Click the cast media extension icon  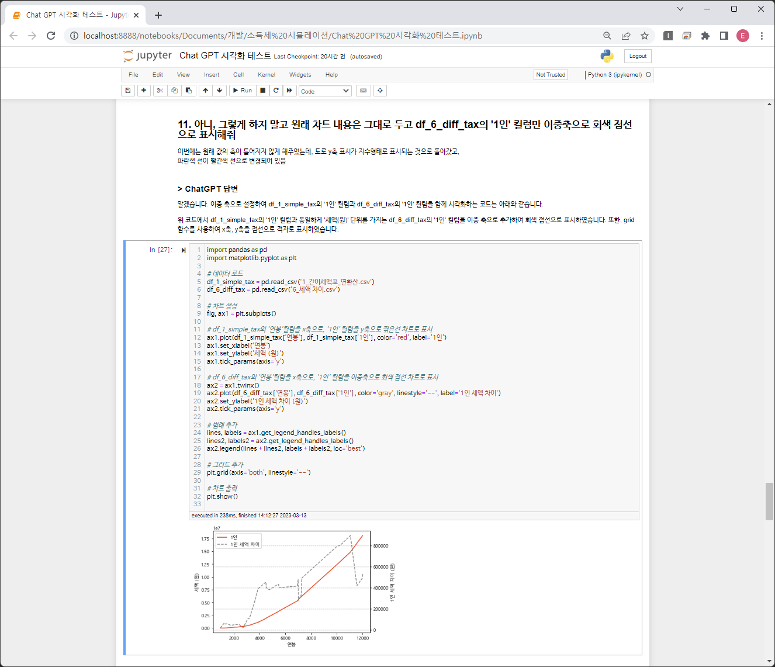[687, 36]
